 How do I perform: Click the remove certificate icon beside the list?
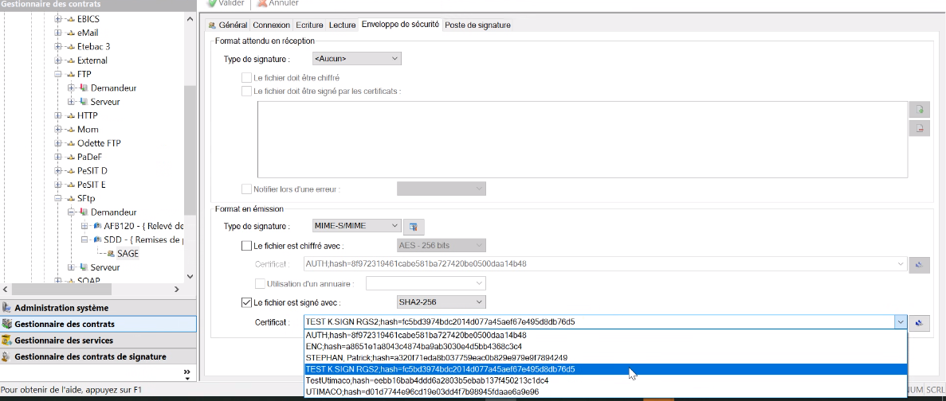click(919, 128)
